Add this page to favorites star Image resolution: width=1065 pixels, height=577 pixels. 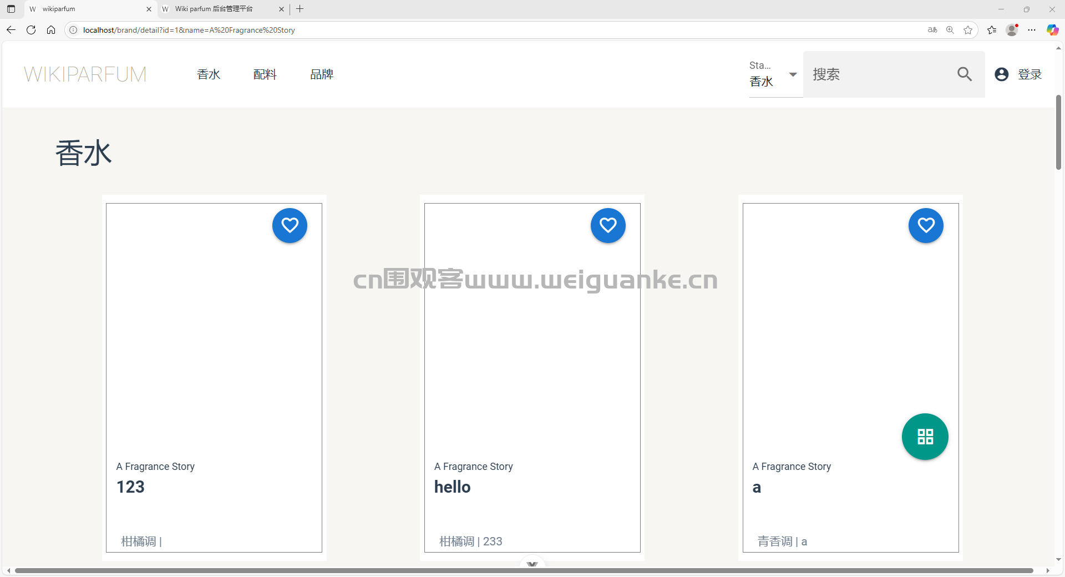tap(968, 30)
